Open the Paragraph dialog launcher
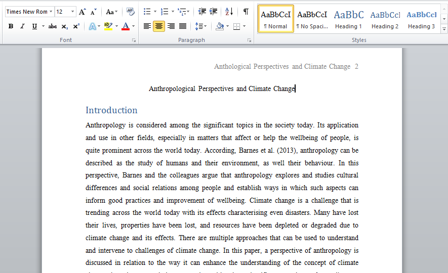Viewport: 448px width, 273px height. 249,40
